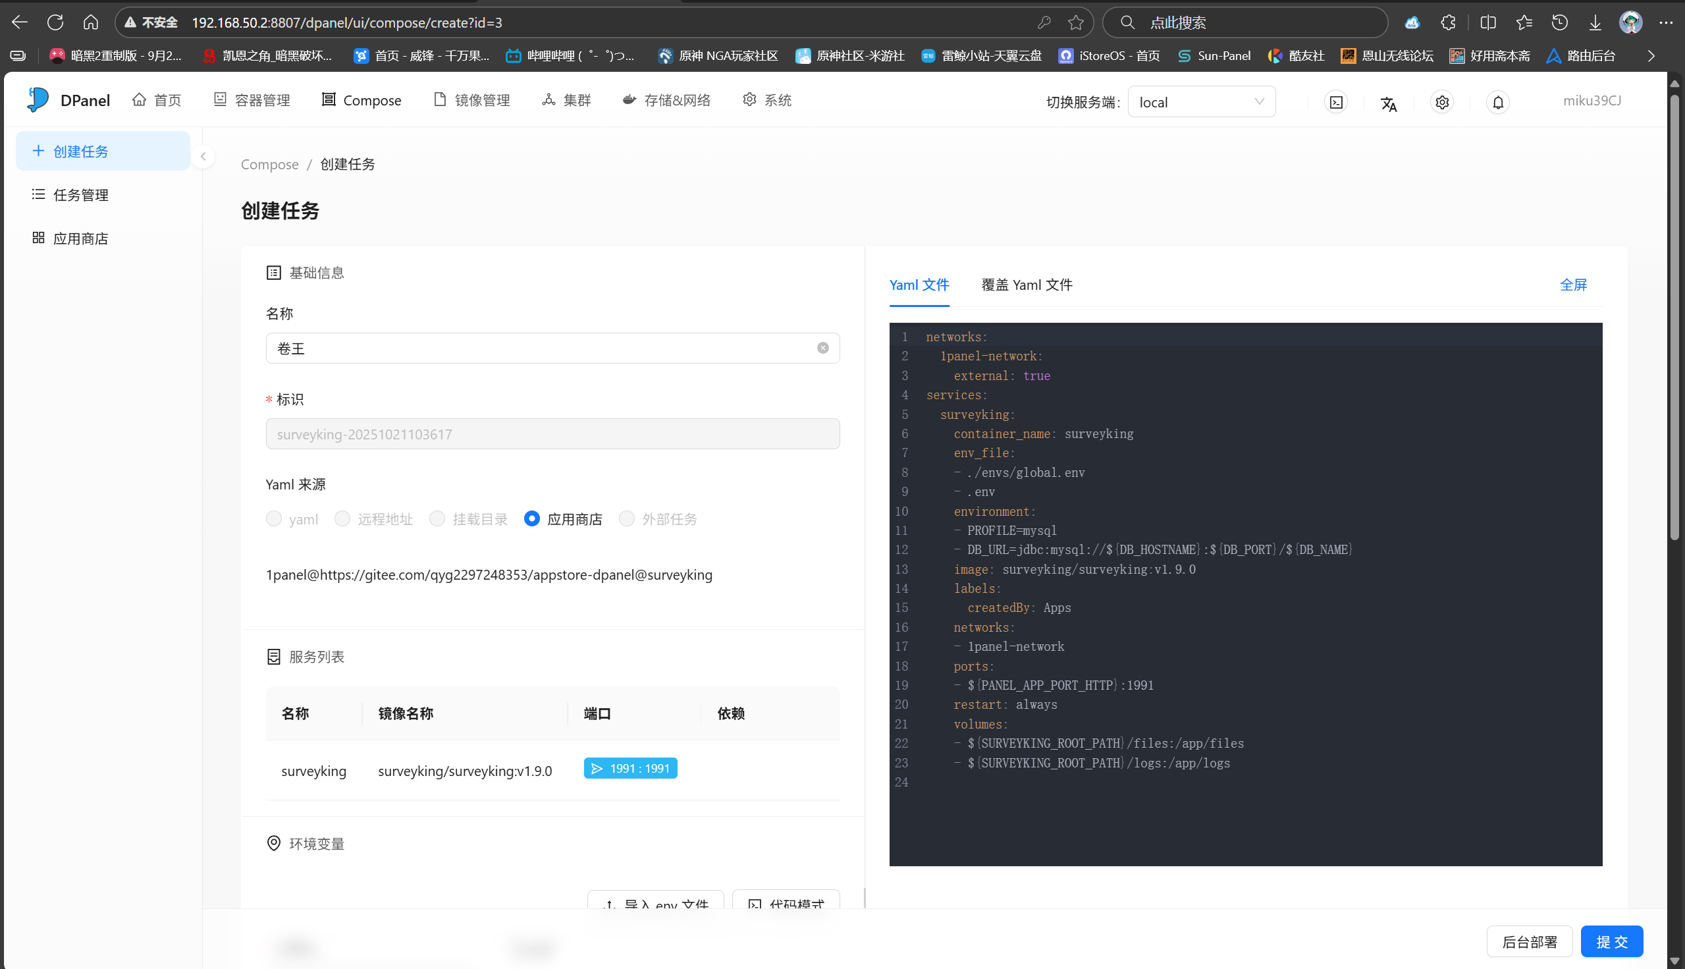Bookmark page with the star icon

point(1075,22)
